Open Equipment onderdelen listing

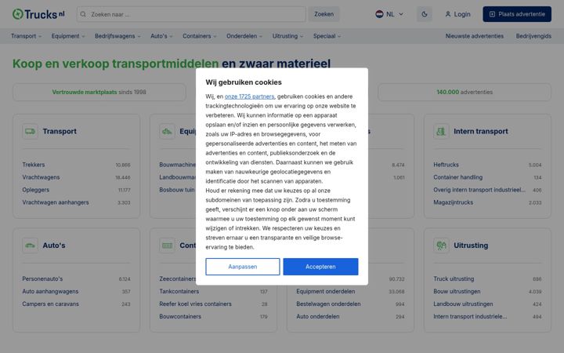pos(326,291)
